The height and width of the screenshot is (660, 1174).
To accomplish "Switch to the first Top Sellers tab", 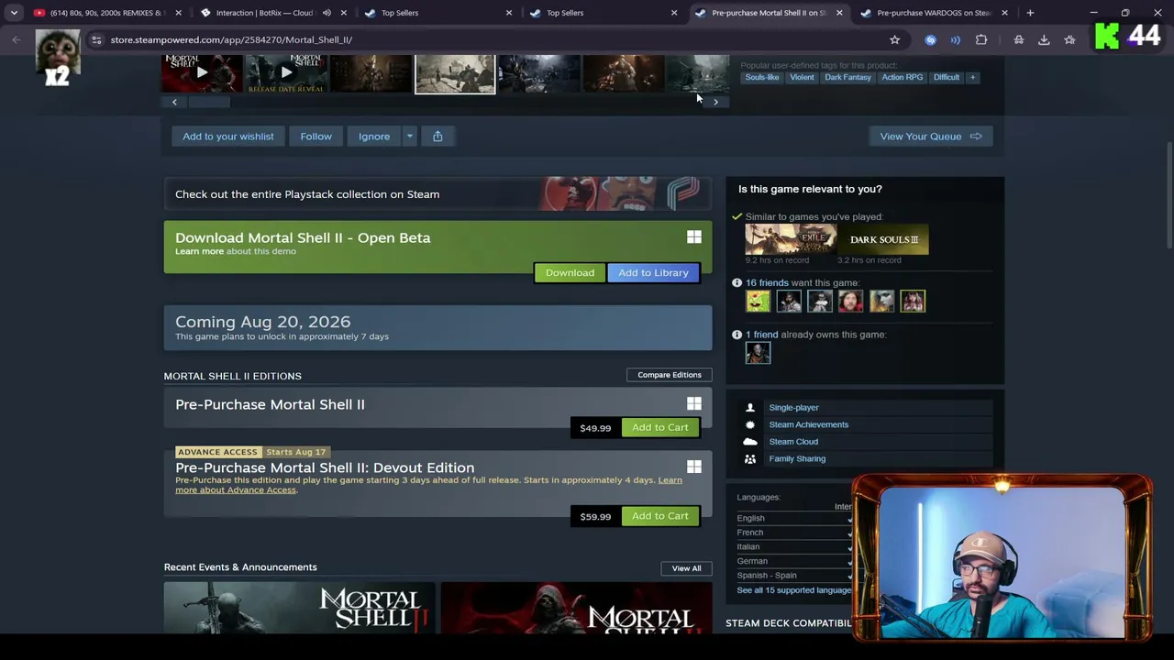I will pyautogui.click(x=436, y=13).
